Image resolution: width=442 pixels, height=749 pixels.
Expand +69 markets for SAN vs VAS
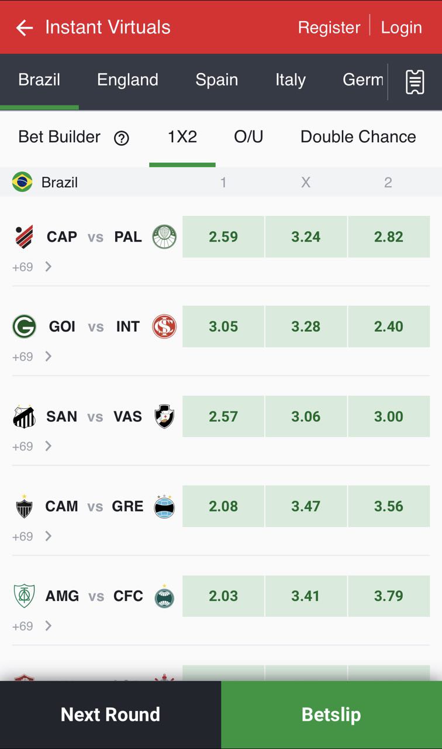32,446
